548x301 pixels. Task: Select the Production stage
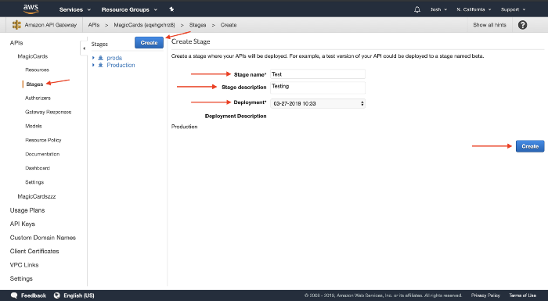[x=121, y=65]
